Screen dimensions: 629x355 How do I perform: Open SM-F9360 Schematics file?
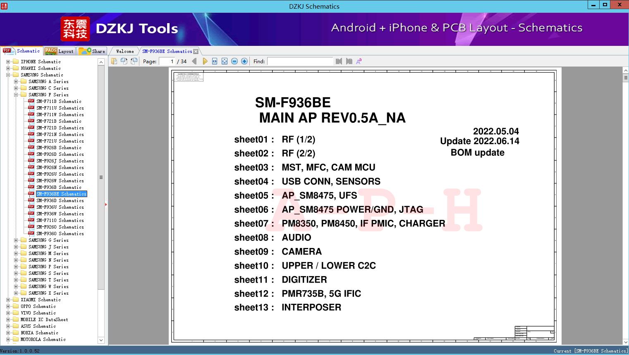(x=60, y=233)
